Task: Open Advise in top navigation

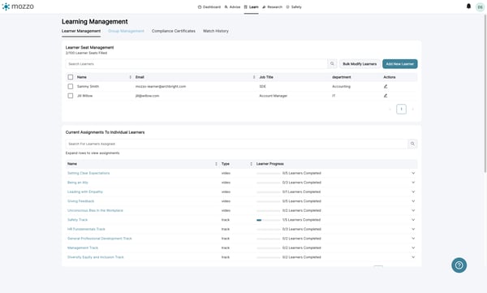Action: point(232,6)
